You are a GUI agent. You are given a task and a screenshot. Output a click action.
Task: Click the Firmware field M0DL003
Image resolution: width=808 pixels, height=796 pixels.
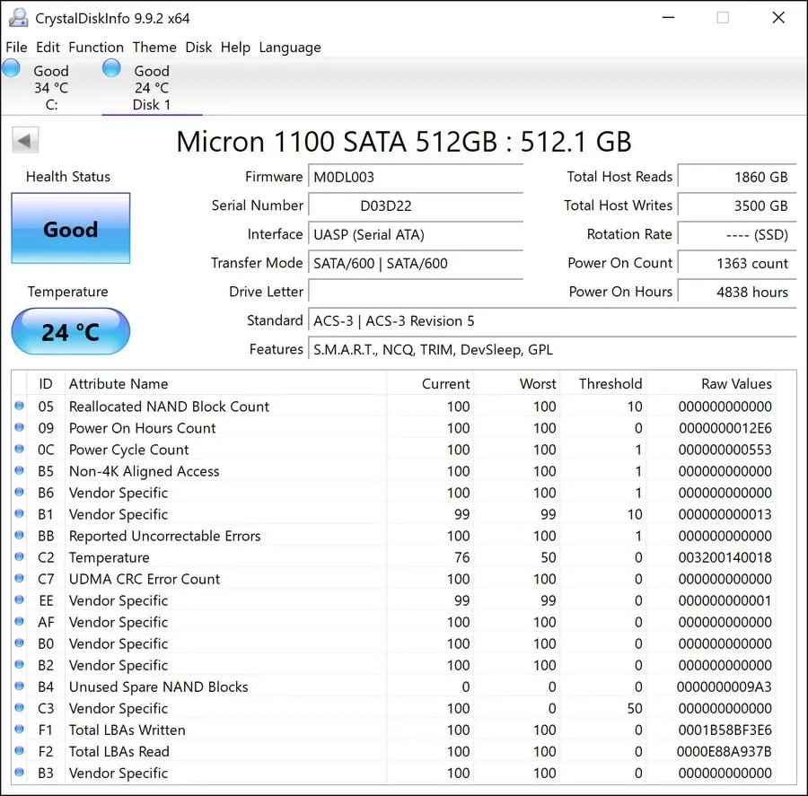416,177
